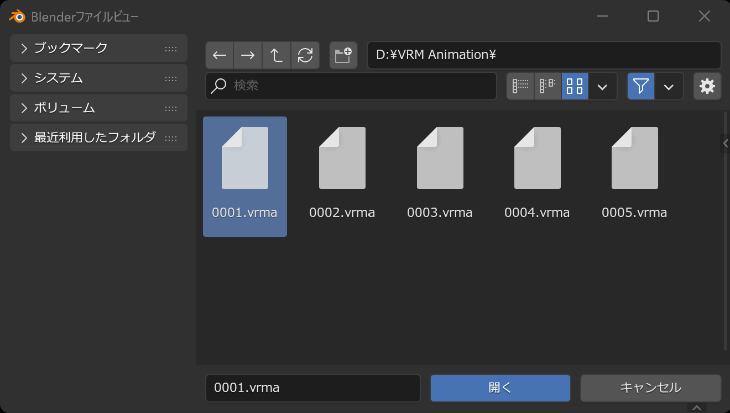730x413 pixels.
Task: Refresh the file list
Action: click(305, 55)
